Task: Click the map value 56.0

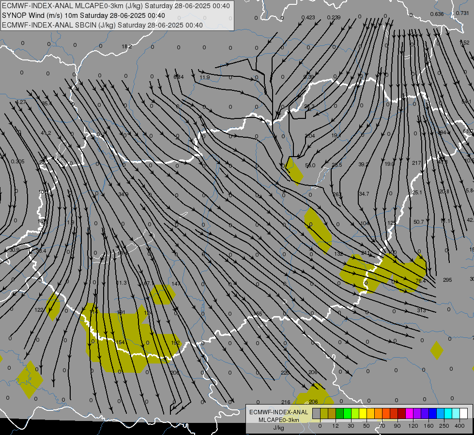Action: coord(310,165)
